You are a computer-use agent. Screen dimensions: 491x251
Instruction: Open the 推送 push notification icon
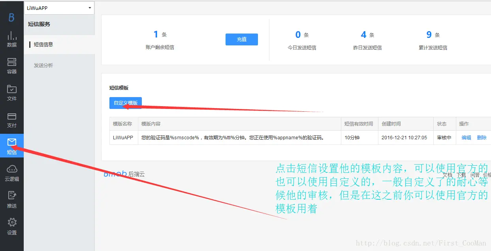click(x=12, y=200)
